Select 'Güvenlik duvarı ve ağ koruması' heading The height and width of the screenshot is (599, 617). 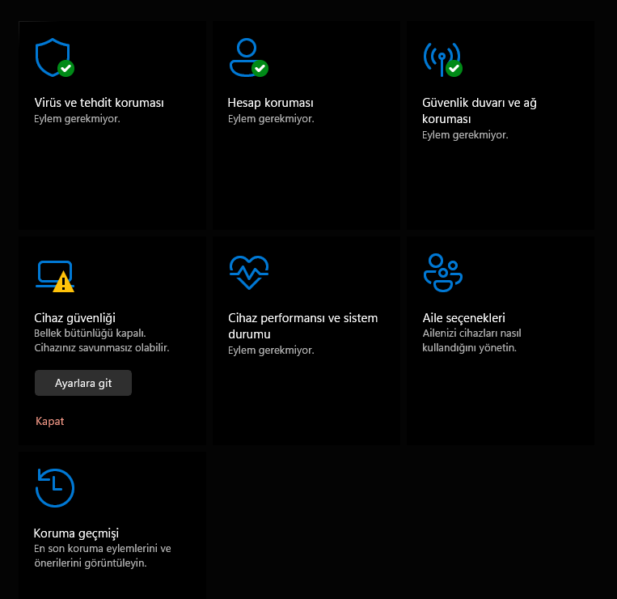click(x=480, y=111)
